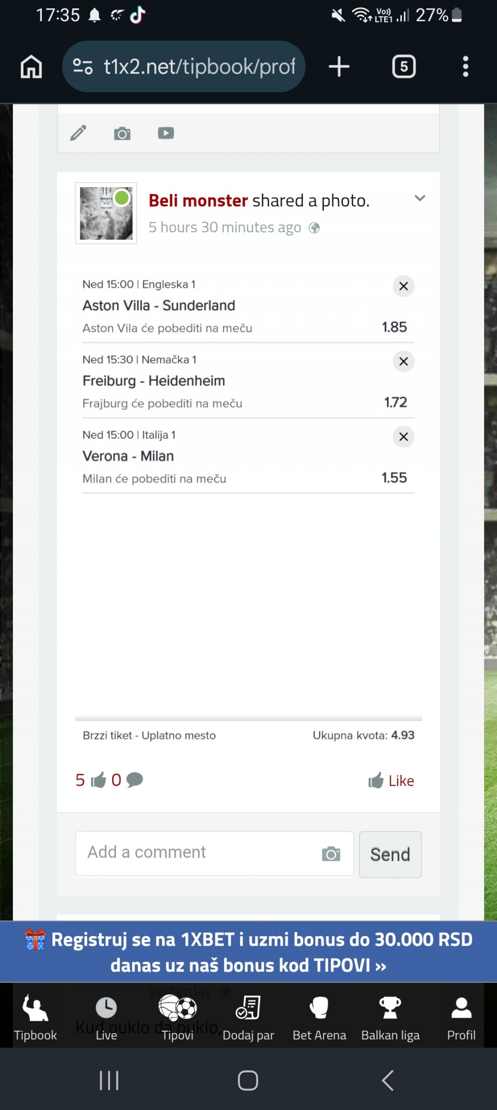Remove the Verona - Milan pick
Viewport: 497px width, 1110px height.
[404, 437]
